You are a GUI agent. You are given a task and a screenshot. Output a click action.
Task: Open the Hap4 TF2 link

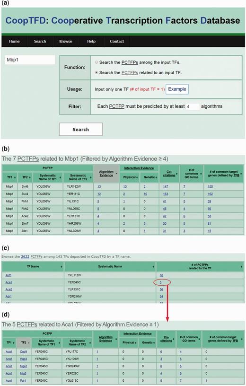coord(23,359)
